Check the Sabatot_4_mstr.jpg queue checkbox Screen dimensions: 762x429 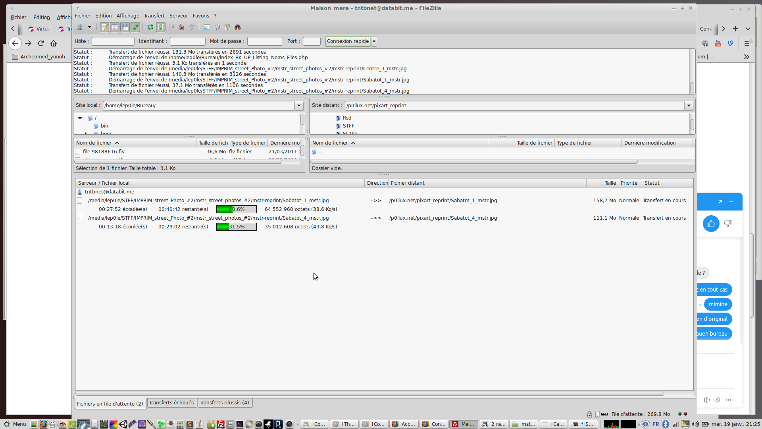pos(80,218)
